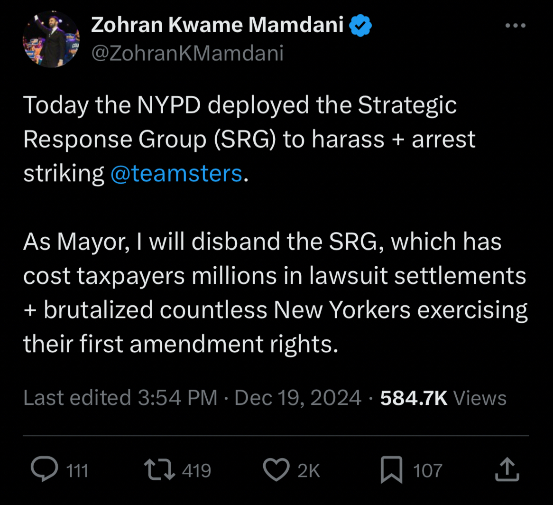Open the three-dot more options menu
The image size is (553, 505).
coord(515,26)
